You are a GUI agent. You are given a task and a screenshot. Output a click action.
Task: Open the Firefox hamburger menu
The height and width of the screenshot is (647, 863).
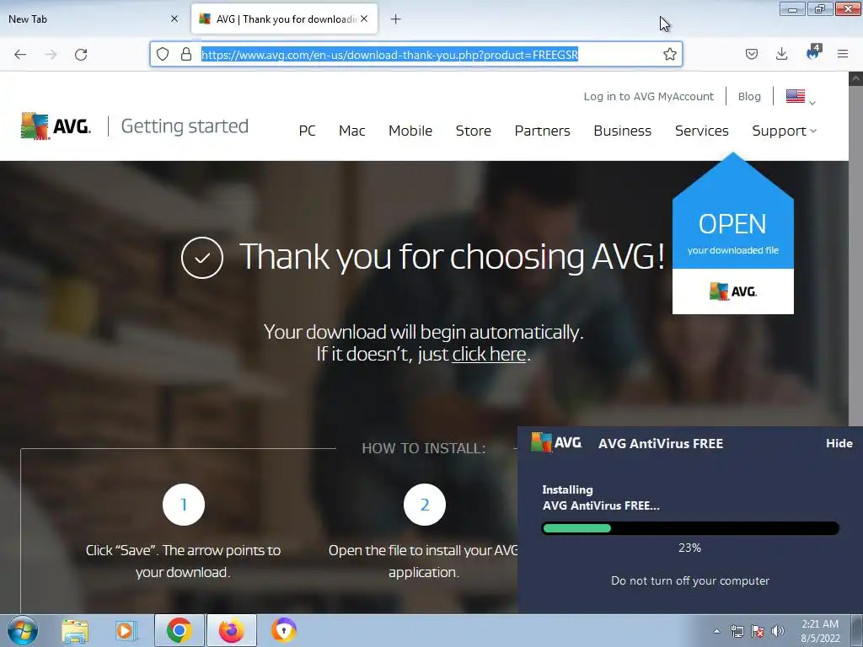[x=843, y=54]
